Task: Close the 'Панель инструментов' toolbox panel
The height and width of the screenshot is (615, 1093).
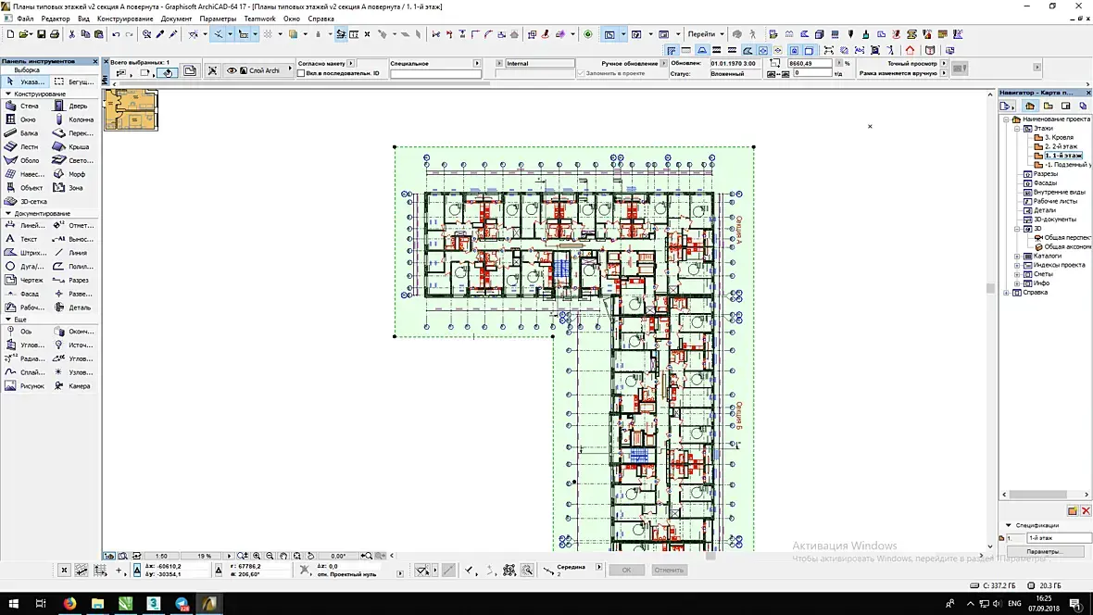Action: point(95,61)
